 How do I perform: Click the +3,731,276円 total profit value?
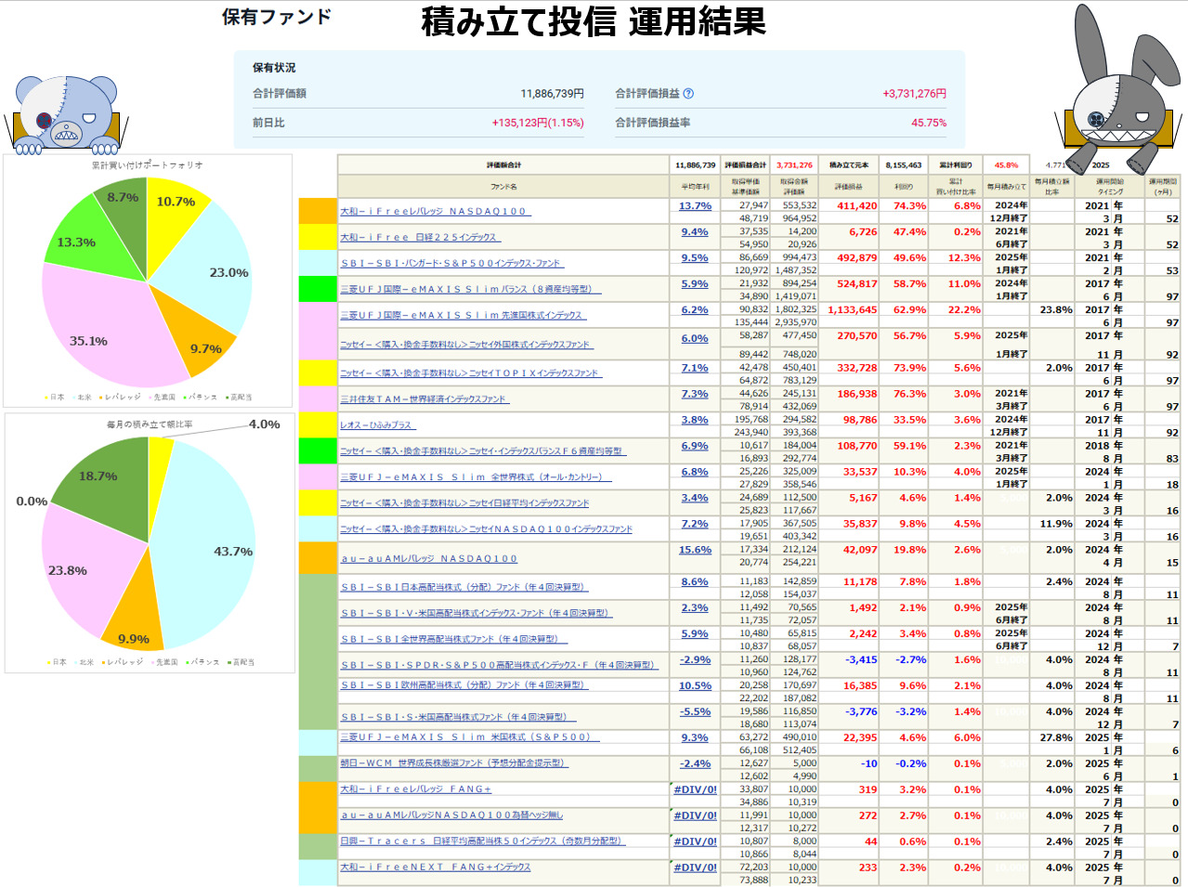(x=914, y=94)
